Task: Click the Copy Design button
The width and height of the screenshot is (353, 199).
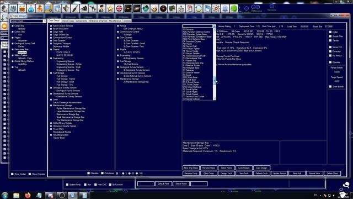Action: (261, 168)
